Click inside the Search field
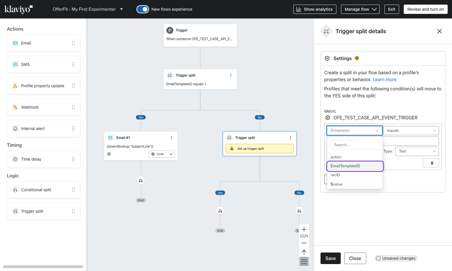452x271 pixels. click(x=355, y=144)
